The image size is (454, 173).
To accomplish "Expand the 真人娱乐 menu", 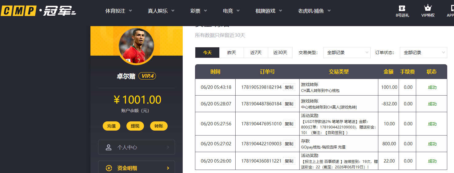I will coord(161,11).
